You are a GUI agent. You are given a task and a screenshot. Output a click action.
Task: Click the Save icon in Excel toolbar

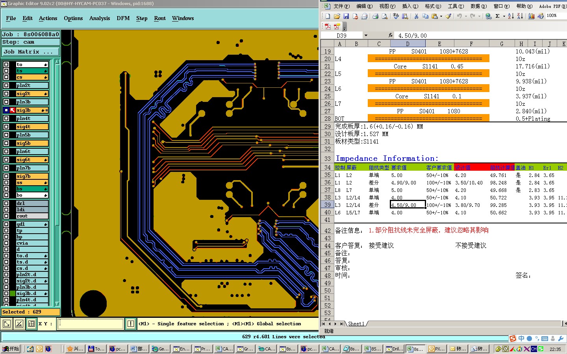(346, 16)
